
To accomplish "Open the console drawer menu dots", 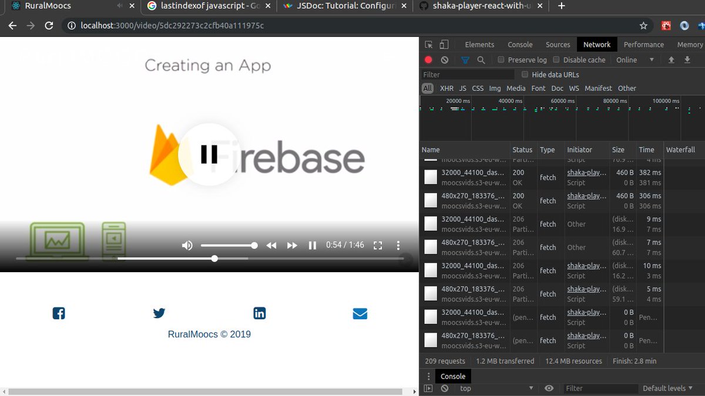I will pyautogui.click(x=428, y=377).
